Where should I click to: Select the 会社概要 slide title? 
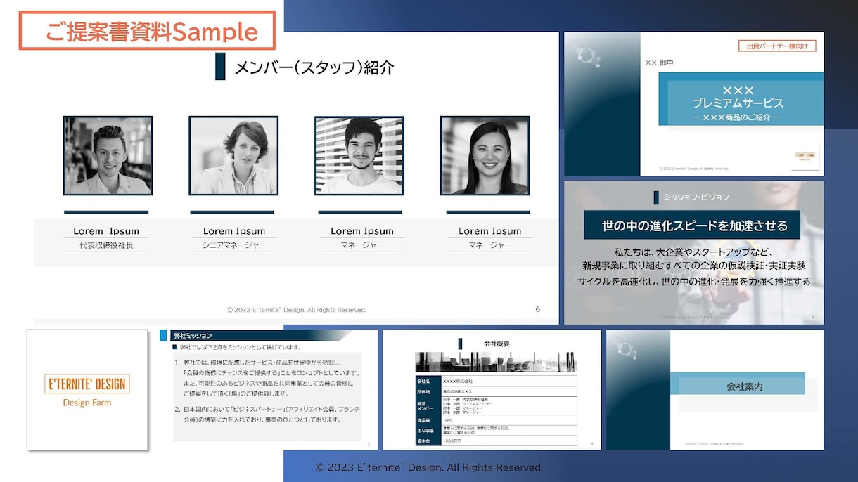pos(497,344)
